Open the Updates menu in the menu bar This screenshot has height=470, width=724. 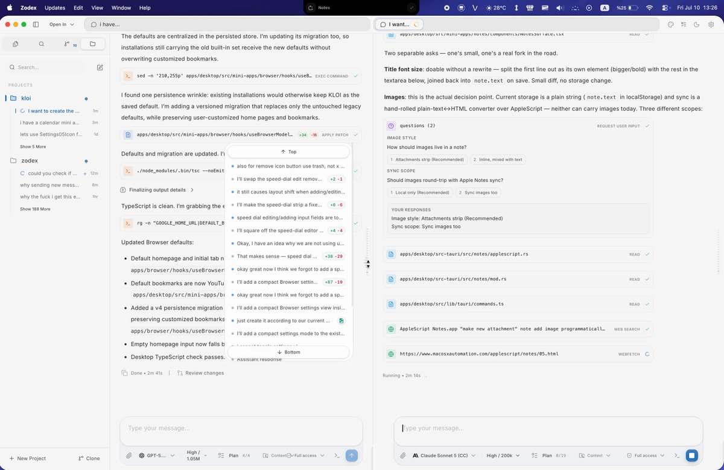pyautogui.click(x=55, y=8)
